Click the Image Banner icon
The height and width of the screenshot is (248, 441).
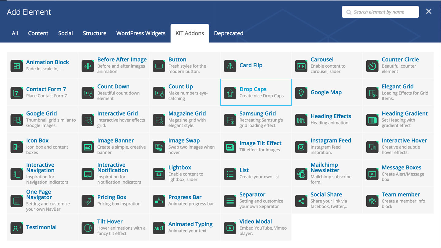click(x=88, y=147)
